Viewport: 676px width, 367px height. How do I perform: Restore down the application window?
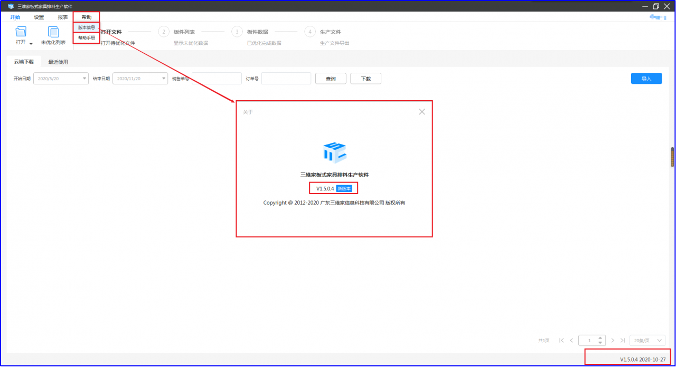(656, 6)
